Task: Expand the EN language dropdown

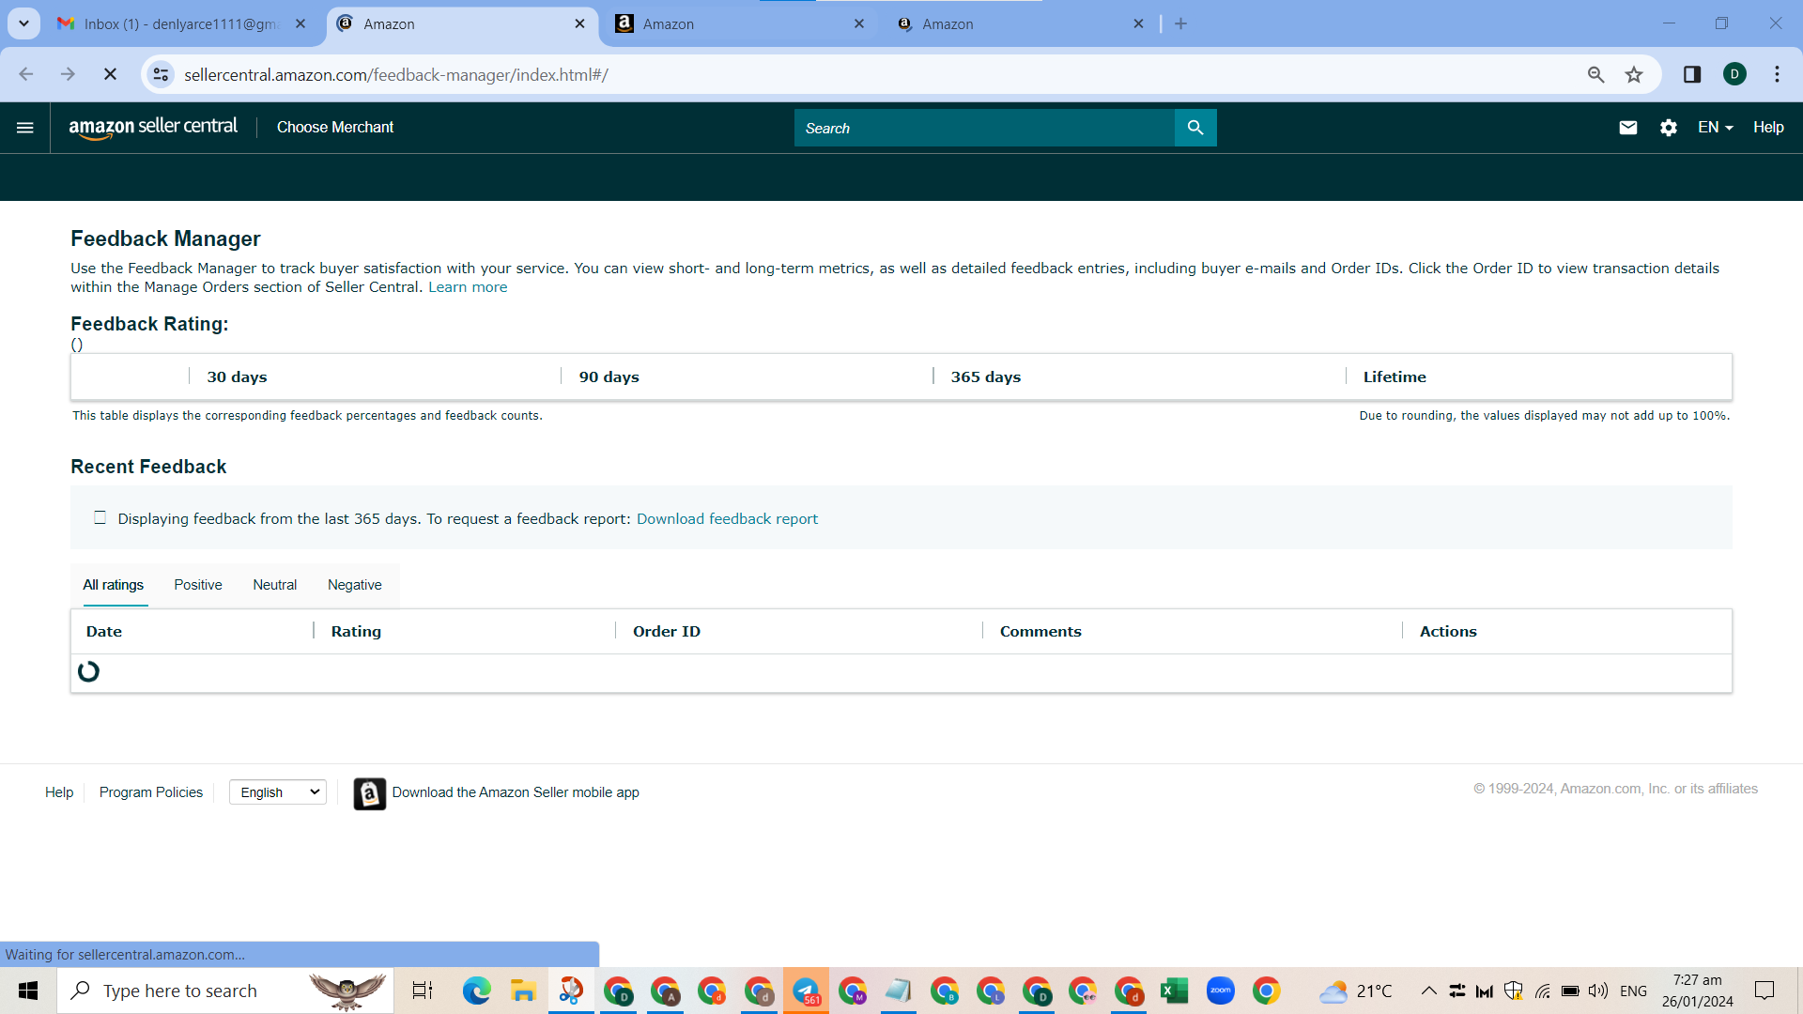Action: coord(1716,128)
